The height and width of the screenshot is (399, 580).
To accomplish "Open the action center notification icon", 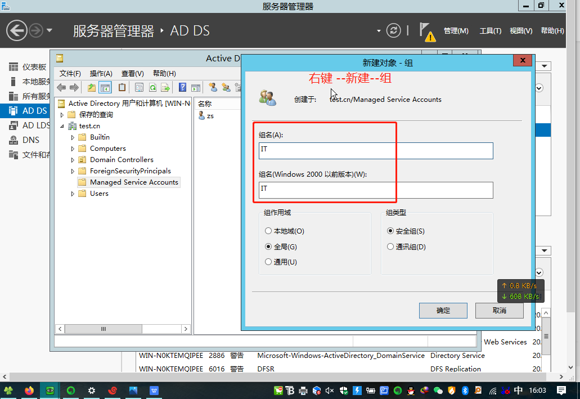I will click(x=561, y=391).
